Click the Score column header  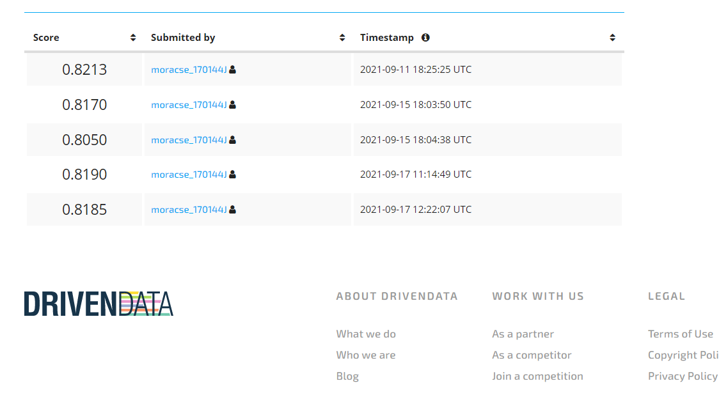[x=46, y=38]
